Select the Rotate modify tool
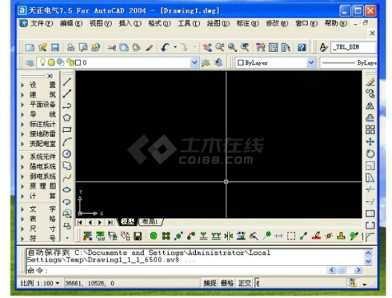This screenshot has width=392, height=298. coord(370,153)
